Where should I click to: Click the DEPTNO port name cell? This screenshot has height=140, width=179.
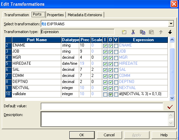pos(37,82)
